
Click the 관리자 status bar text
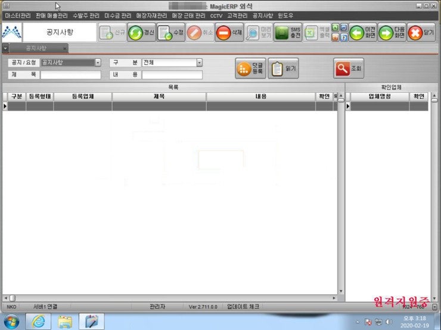[x=157, y=306]
